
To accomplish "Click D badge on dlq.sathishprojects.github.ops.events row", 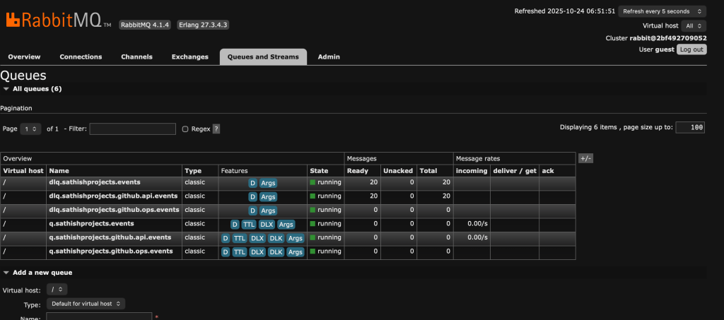I will pyautogui.click(x=252, y=211).
